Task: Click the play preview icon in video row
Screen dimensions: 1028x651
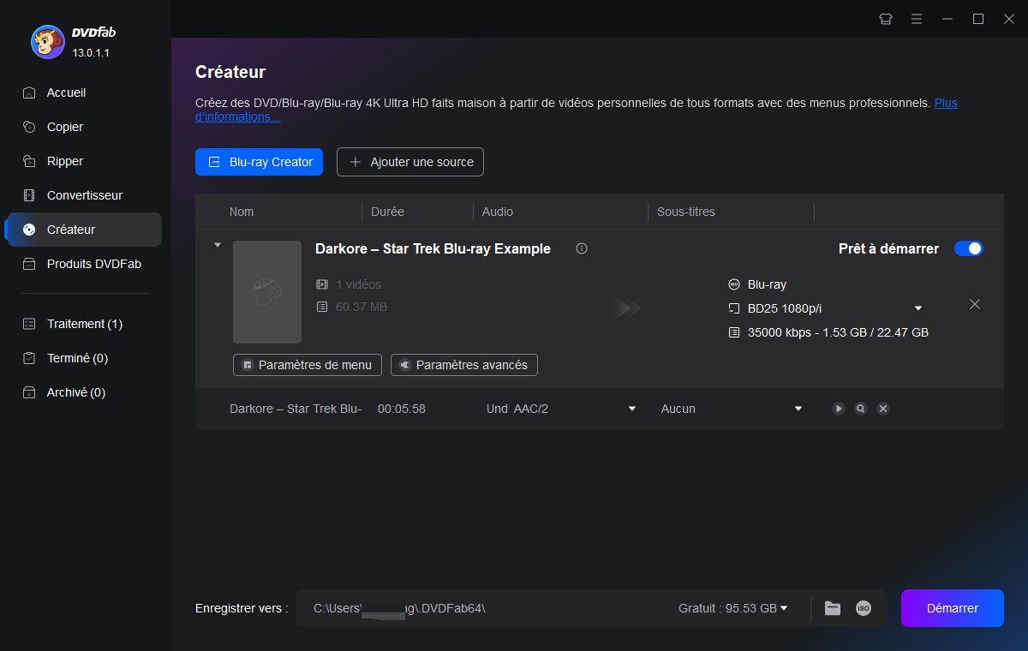Action: (838, 409)
